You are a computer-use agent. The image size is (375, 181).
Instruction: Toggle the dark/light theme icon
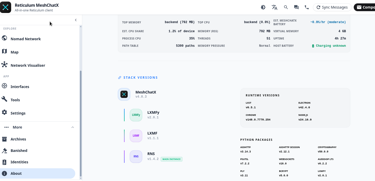[263, 7]
